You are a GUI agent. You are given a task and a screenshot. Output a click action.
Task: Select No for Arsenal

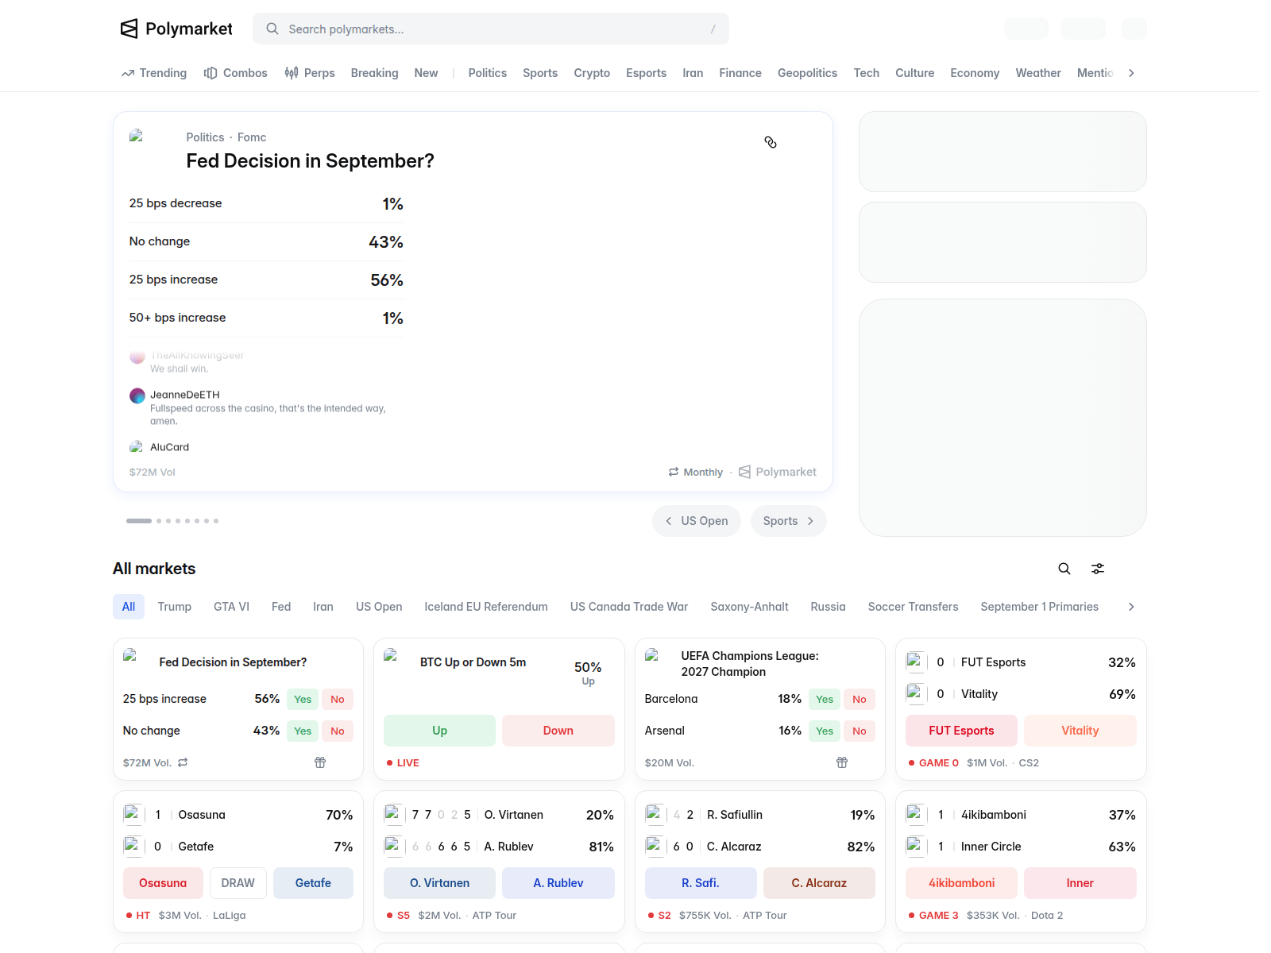860,731
